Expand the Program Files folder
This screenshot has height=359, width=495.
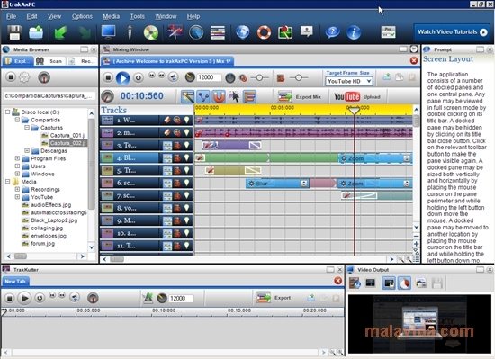tap(17, 158)
